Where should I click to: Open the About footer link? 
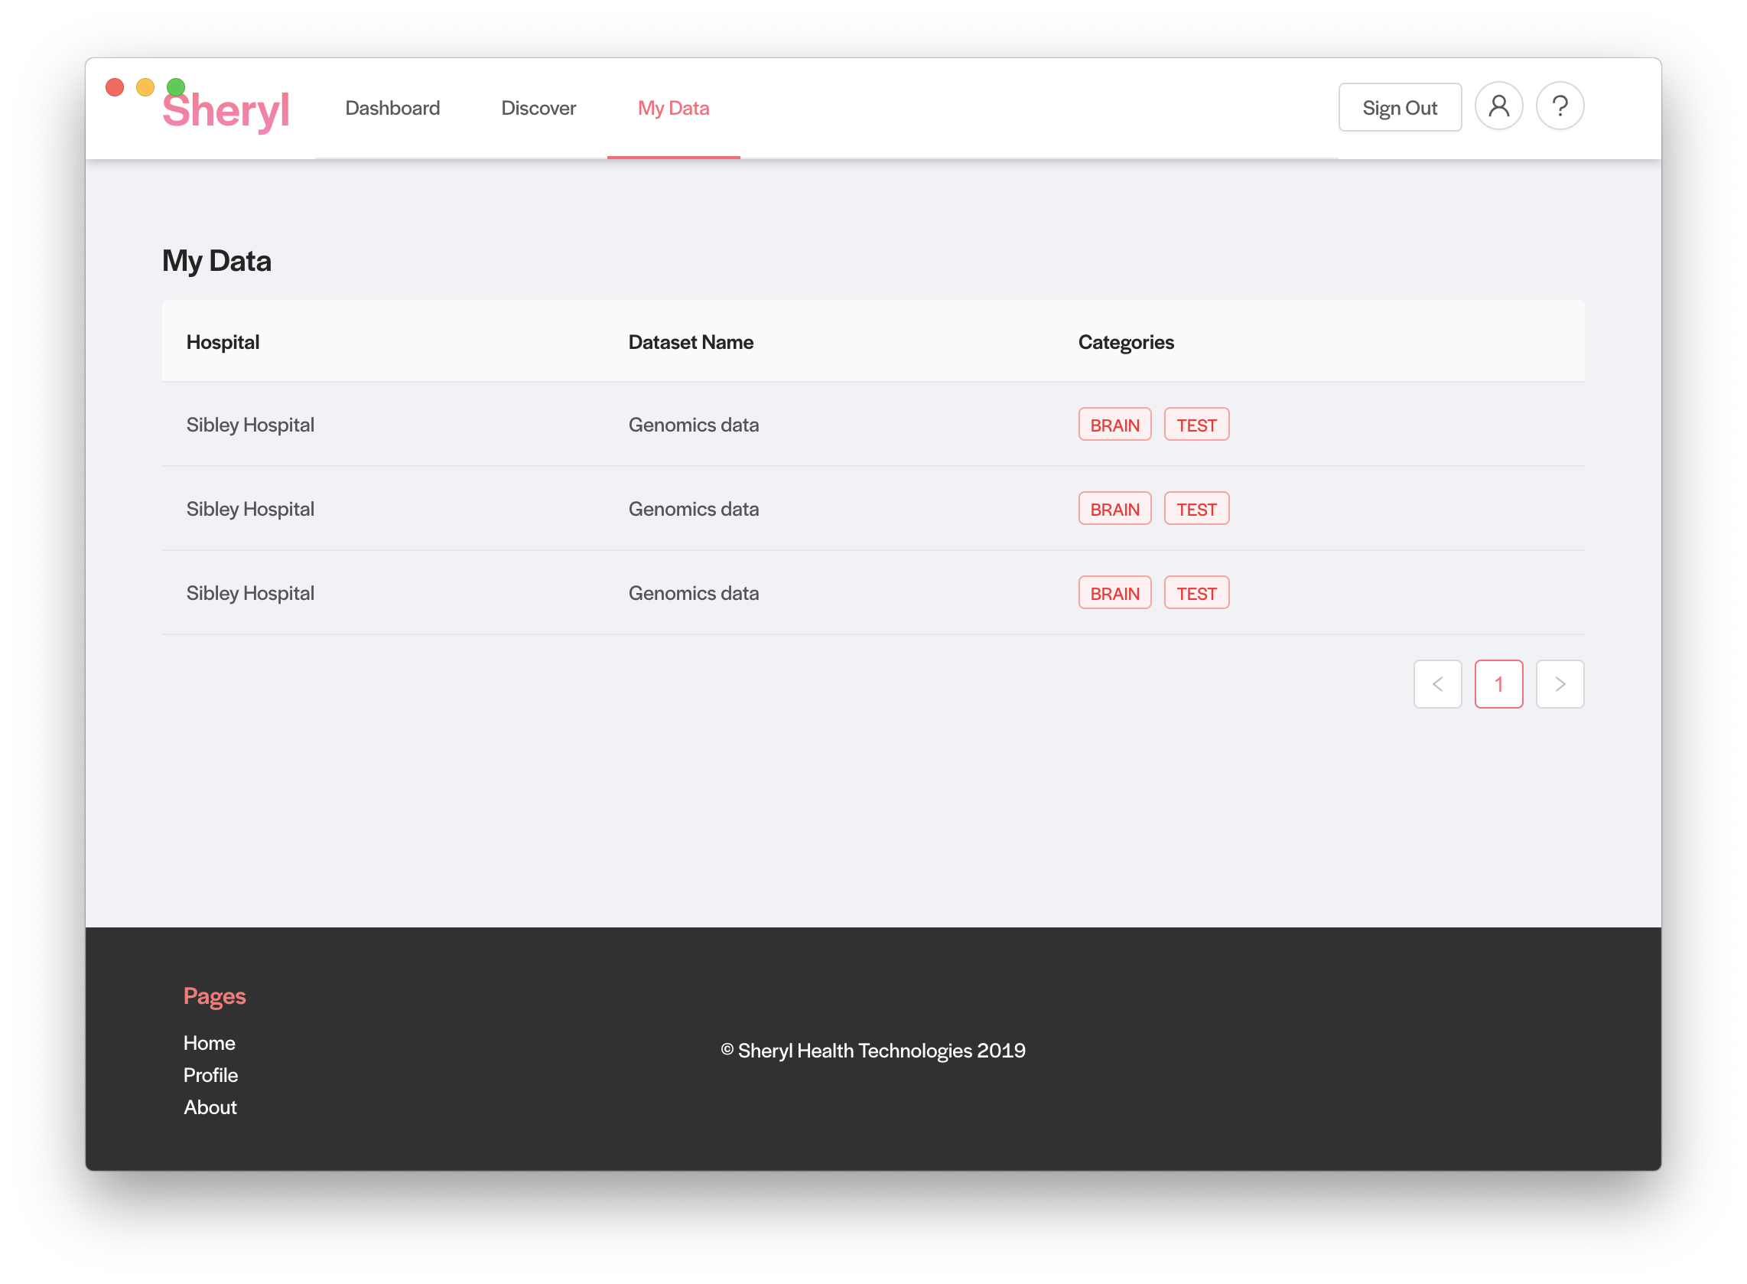pos(210,1106)
